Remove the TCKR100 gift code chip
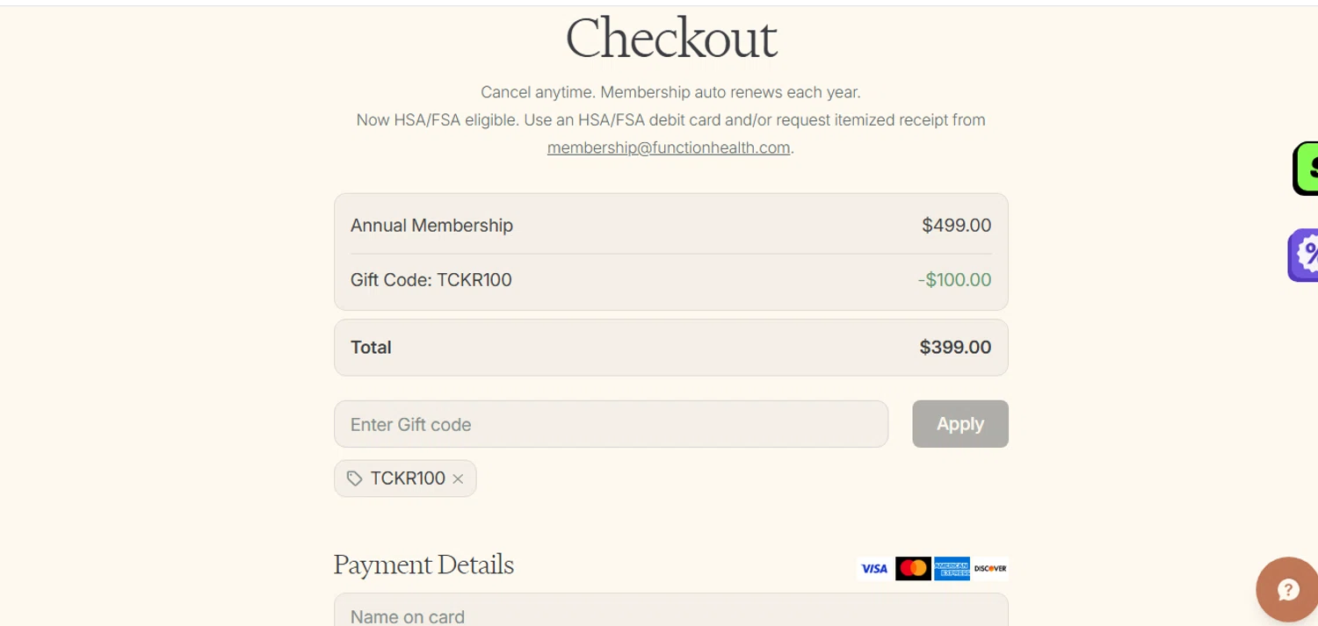This screenshot has height=626, width=1318. pos(458,479)
